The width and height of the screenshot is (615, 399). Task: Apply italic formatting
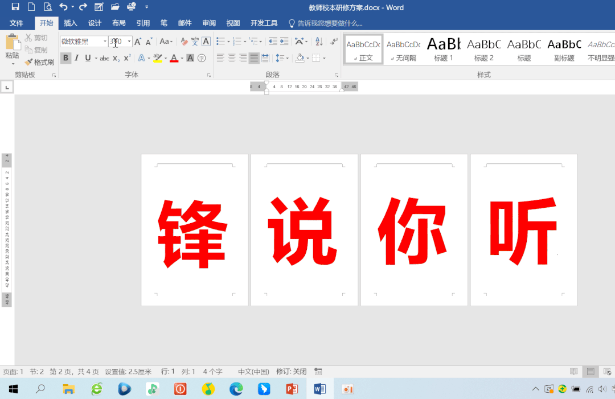75,58
